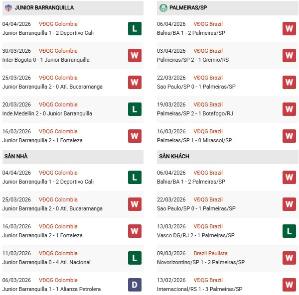This screenshot has height=295, width=299.
Task: Click win badge for Inter Bogota match
Action: (135, 55)
